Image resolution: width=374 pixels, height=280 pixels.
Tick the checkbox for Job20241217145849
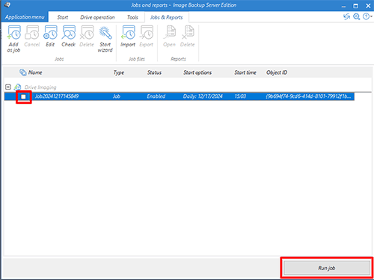pyautogui.click(x=23, y=96)
